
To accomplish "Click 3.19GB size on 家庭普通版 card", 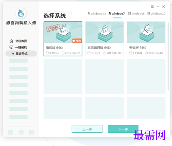I will (x=96, y=53).
